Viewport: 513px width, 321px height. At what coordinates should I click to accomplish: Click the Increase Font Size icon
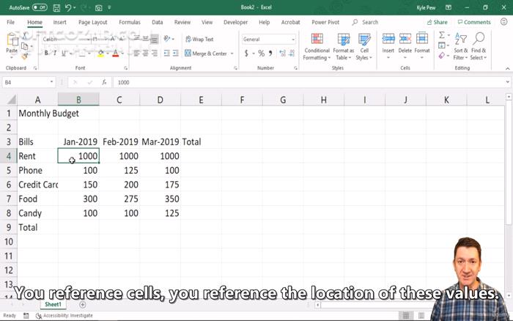pos(113,39)
